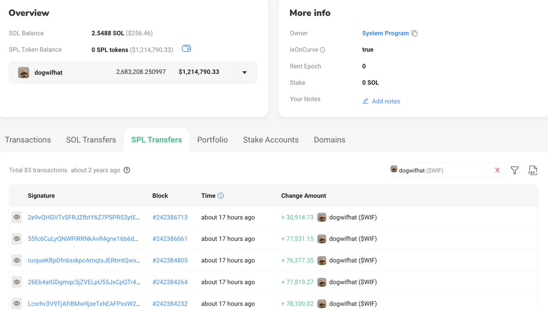
Task: Open transaction signature 2e9vQHGVTvSFRJZfbtY6Z7PSPRS3ytE
Action: tap(84, 217)
